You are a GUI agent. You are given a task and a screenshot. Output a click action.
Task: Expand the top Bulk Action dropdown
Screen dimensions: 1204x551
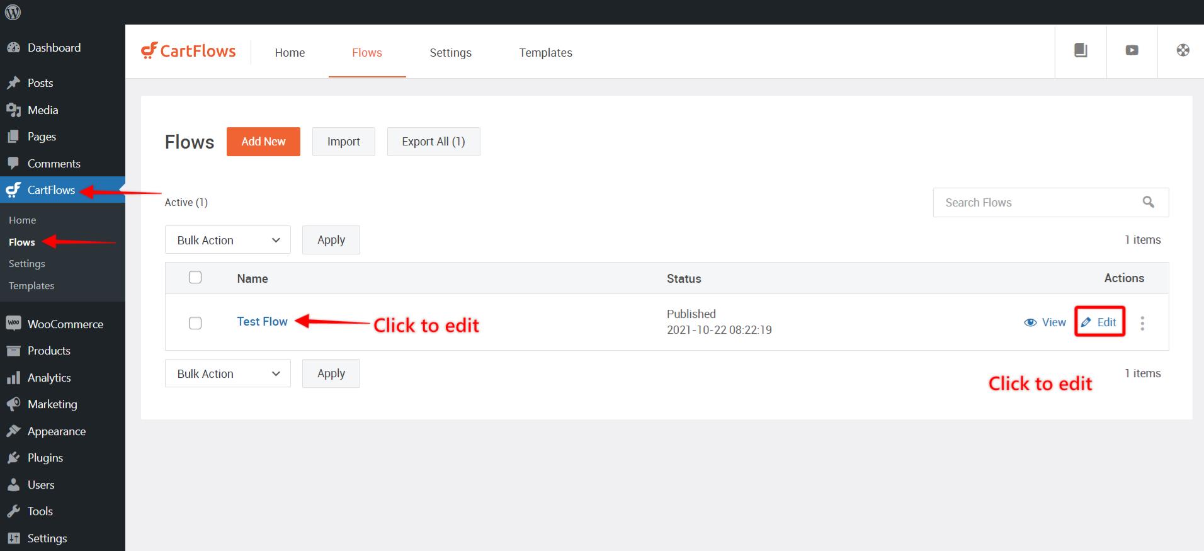[227, 240]
